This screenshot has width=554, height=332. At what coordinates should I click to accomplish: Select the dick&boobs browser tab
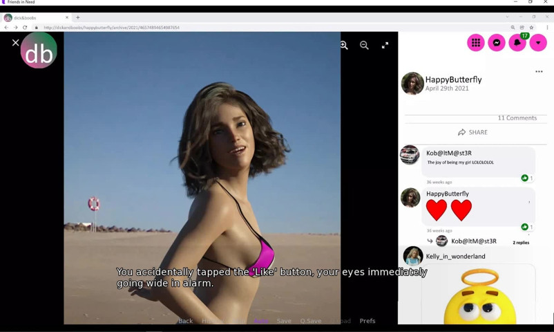coord(36,17)
